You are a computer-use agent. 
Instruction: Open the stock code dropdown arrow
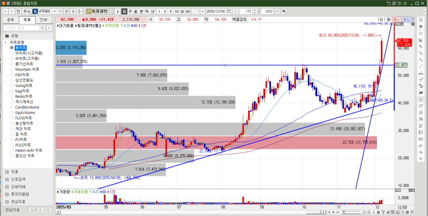(x=54, y=11)
